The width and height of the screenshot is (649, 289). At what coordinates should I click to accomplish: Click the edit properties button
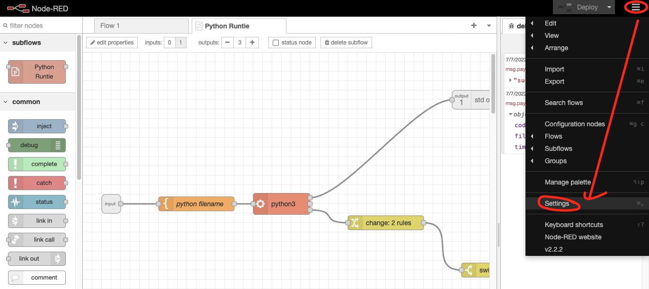tap(112, 43)
